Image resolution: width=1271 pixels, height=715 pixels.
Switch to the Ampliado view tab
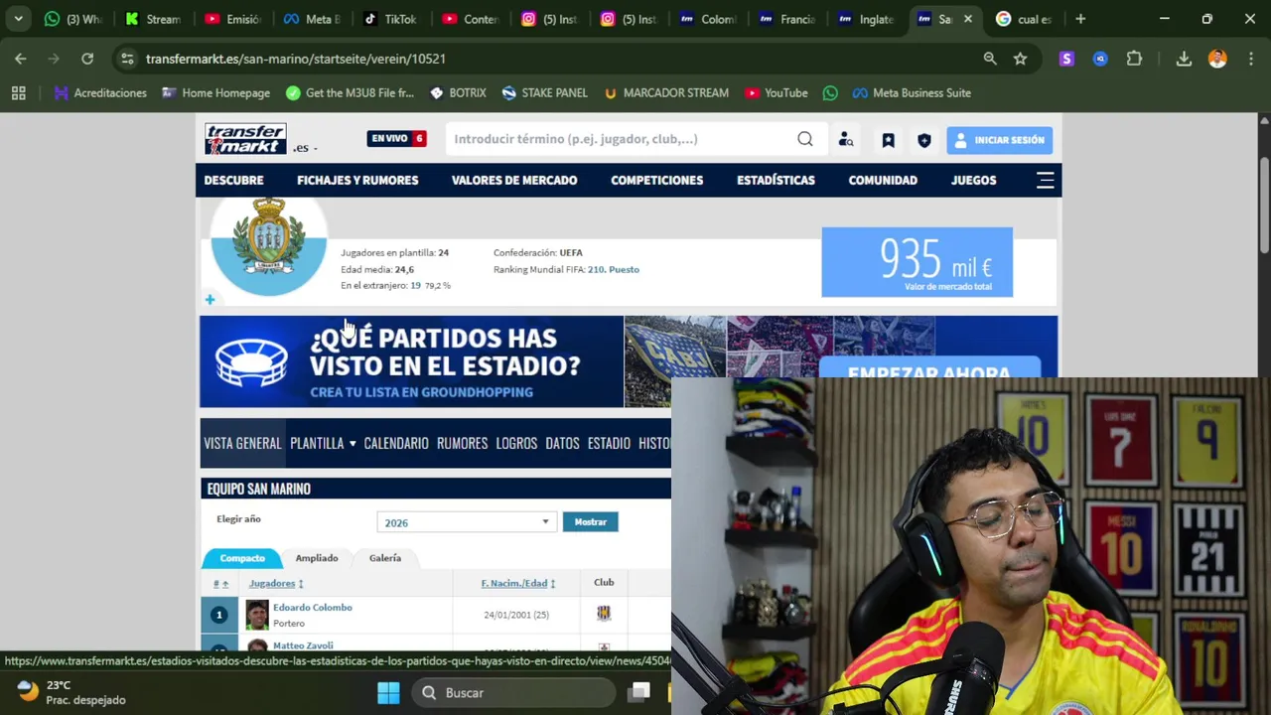(317, 558)
